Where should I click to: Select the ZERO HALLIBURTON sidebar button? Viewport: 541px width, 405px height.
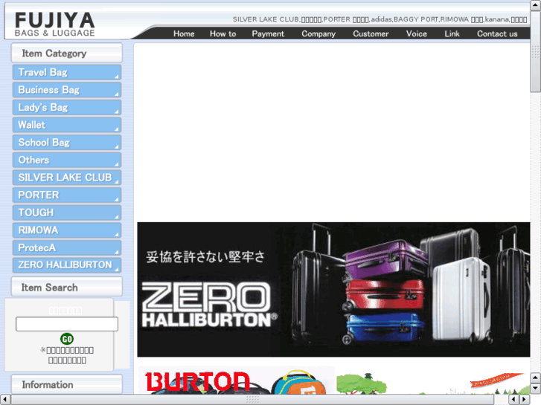point(67,265)
